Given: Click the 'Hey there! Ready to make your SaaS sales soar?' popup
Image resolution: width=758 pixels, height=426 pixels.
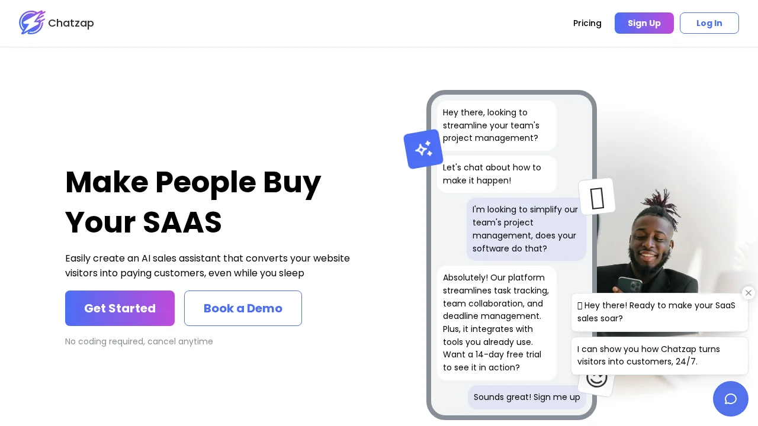Looking at the screenshot, I should (659, 312).
